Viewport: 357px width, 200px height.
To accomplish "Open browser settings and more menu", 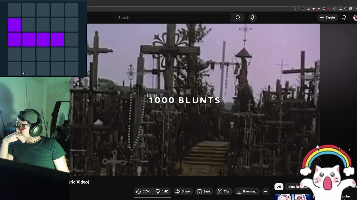I will (x=356, y=9).
